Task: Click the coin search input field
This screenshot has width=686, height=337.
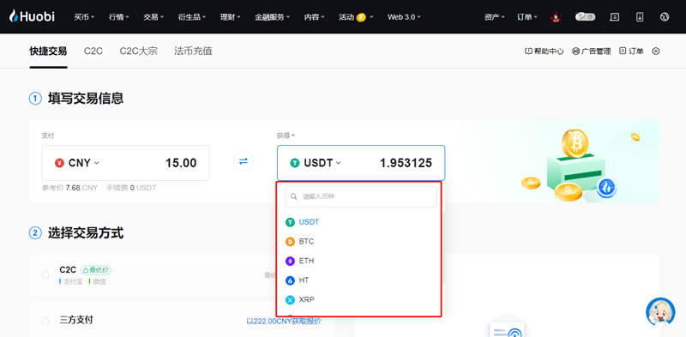Action: (361, 196)
